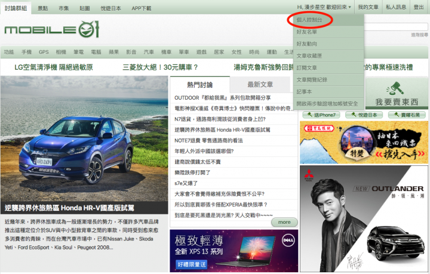
Task: Open the 市集 top navigation item
Action: [64, 8]
